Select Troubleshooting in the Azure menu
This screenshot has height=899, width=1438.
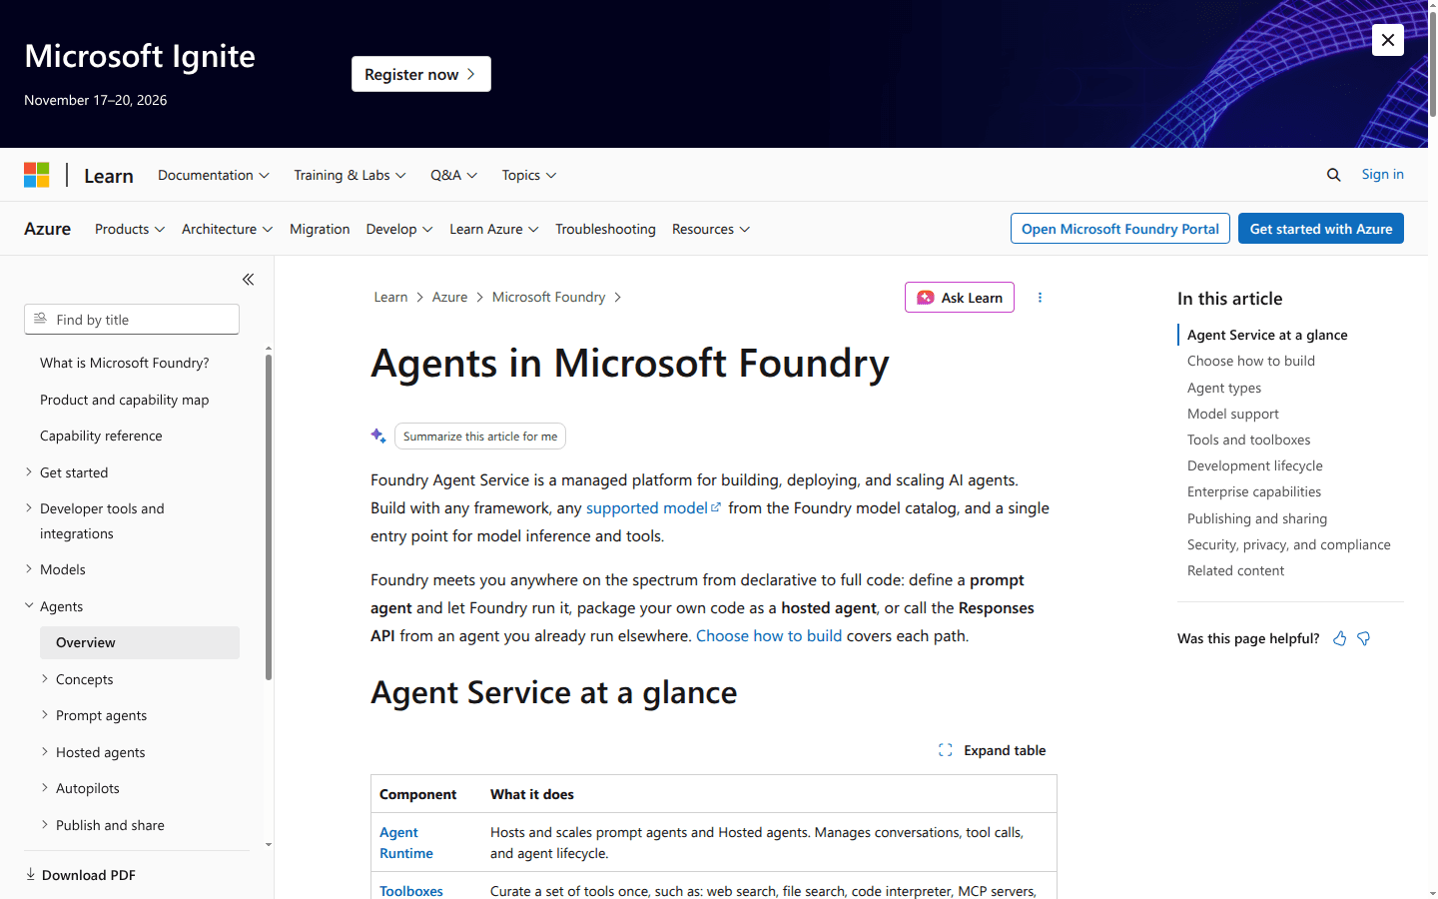coord(605,229)
